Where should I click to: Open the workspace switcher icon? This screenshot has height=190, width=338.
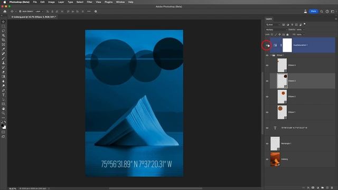coord(333,12)
